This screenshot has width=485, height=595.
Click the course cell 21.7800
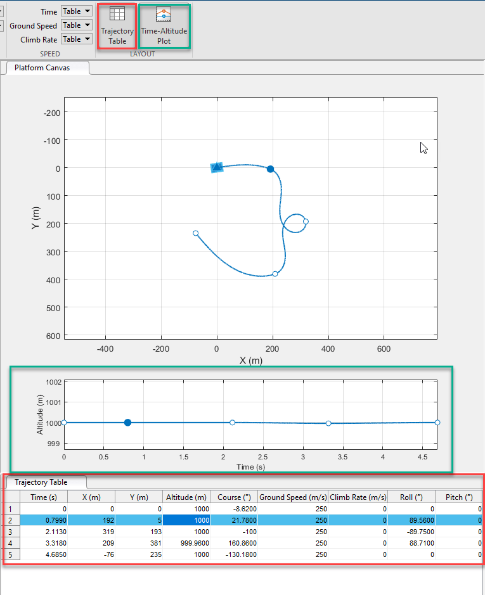tap(234, 520)
